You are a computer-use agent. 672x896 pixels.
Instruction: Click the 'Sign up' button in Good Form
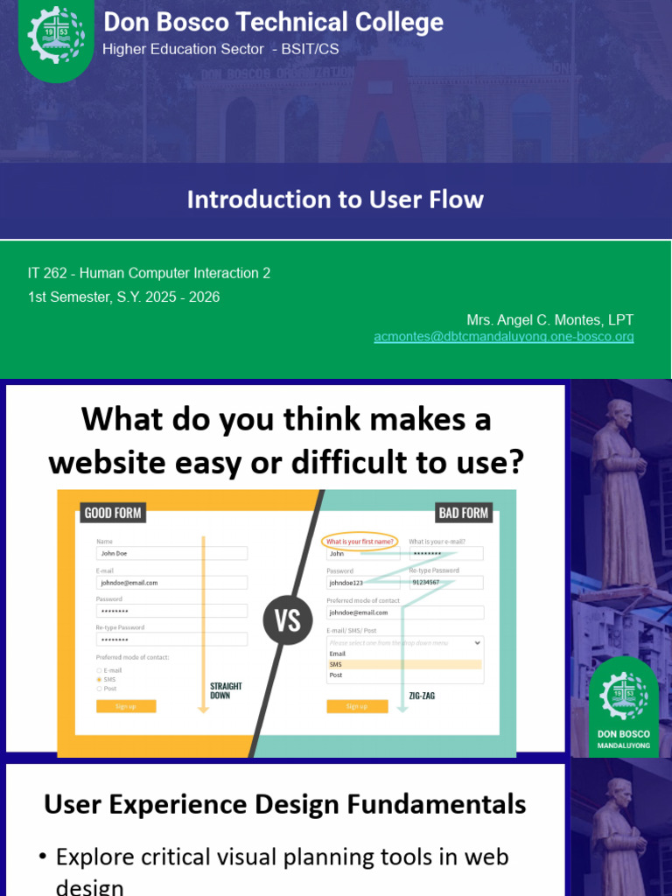click(x=126, y=706)
